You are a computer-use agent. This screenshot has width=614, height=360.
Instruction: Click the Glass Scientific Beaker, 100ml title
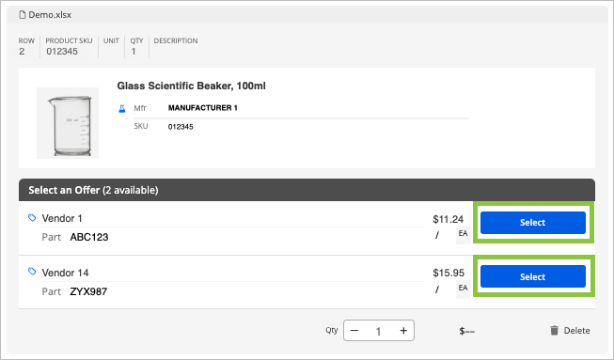tap(191, 86)
